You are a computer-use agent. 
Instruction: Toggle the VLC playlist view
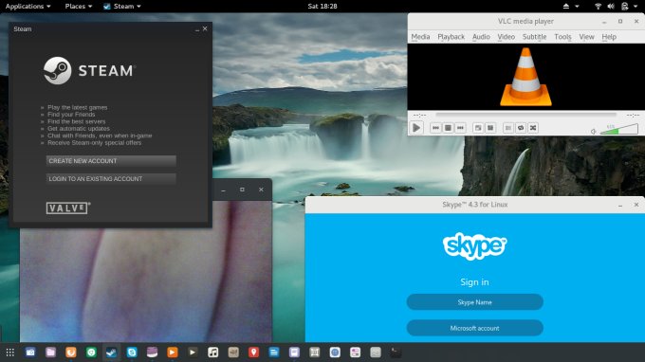(x=508, y=128)
